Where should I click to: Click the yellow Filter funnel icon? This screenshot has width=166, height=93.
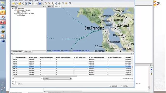pyautogui.click(x=66, y=3)
